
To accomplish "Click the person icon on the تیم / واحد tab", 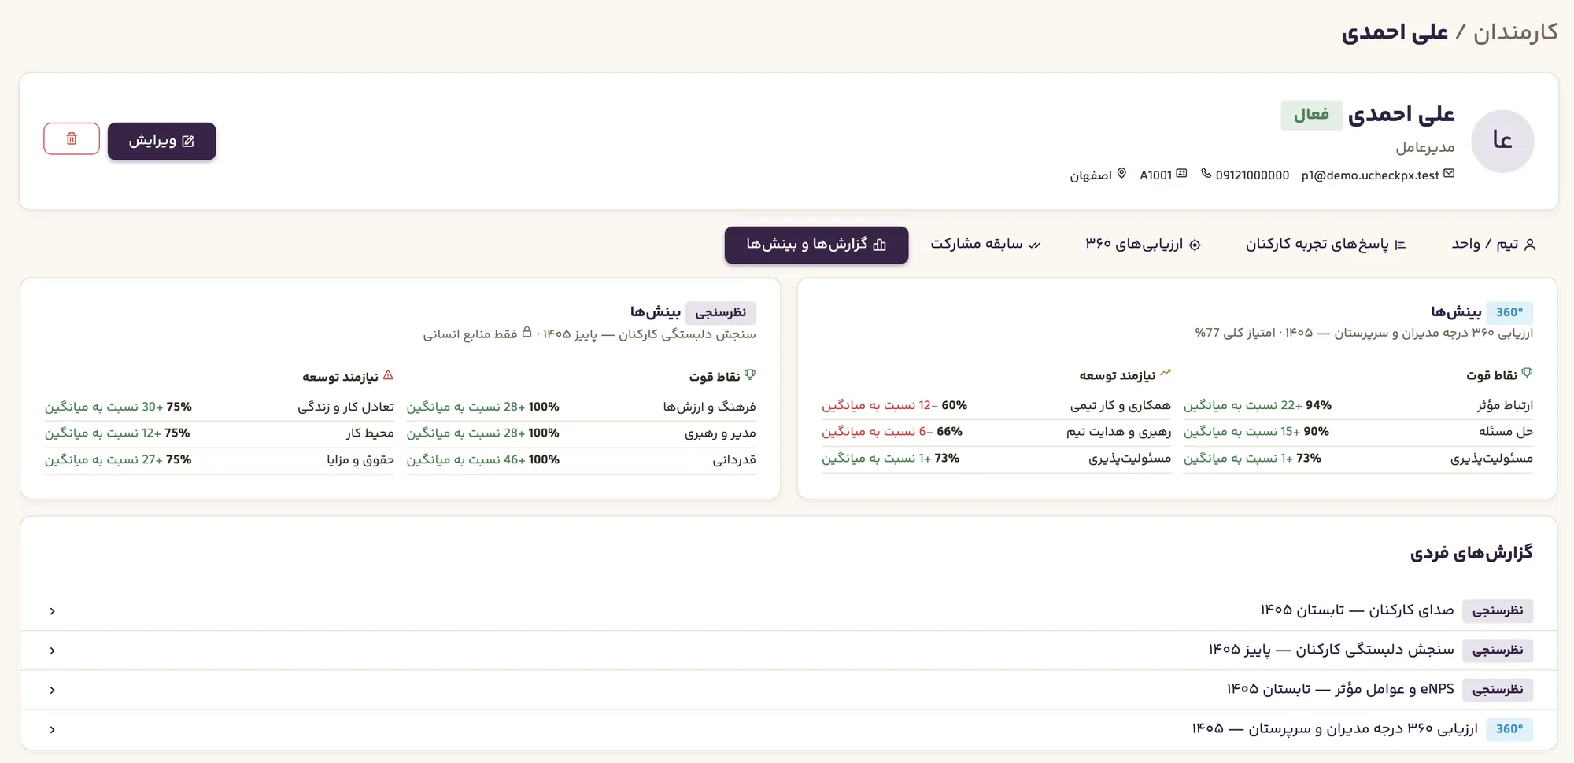I will click(1530, 245).
